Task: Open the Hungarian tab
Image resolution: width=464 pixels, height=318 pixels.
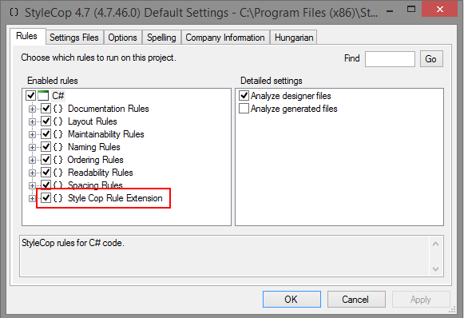Action: [x=294, y=38]
